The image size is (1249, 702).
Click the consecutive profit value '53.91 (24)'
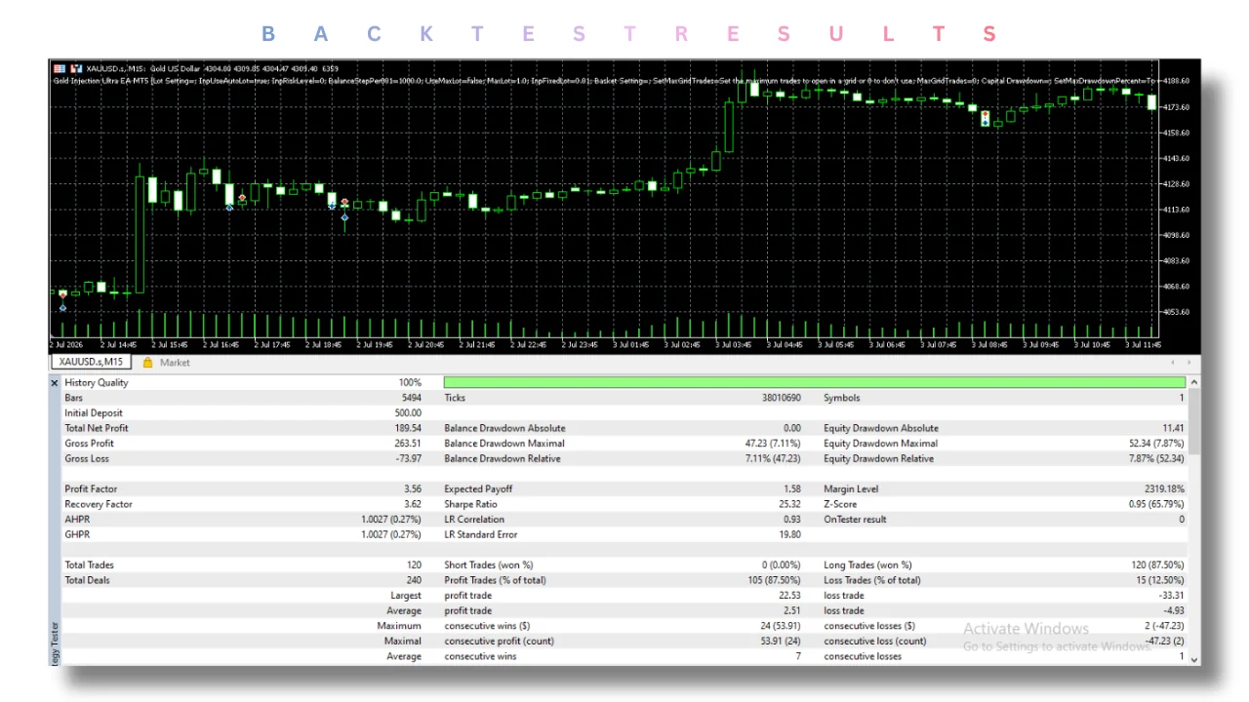(779, 641)
